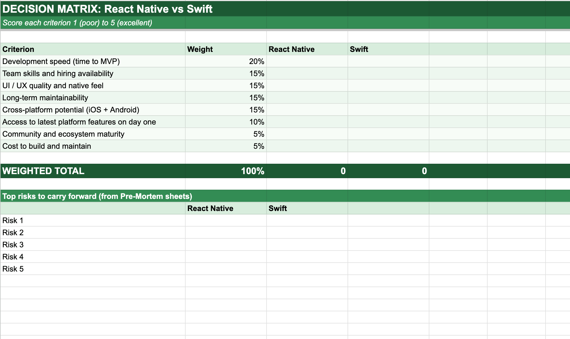Click the 5% weight for Community and ecosystem
The width and height of the screenshot is (570, 339).
point(226,134)
